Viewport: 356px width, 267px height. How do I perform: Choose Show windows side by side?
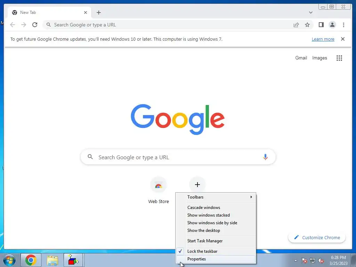pyautogui.click(x=216, y=223)
